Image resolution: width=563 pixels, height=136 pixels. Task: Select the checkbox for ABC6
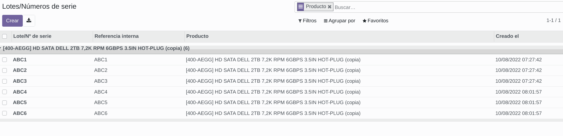(5, 113)
